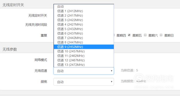
Task: Choose 信道 2 (2417MHz) from list
Action: coord(84,16)
